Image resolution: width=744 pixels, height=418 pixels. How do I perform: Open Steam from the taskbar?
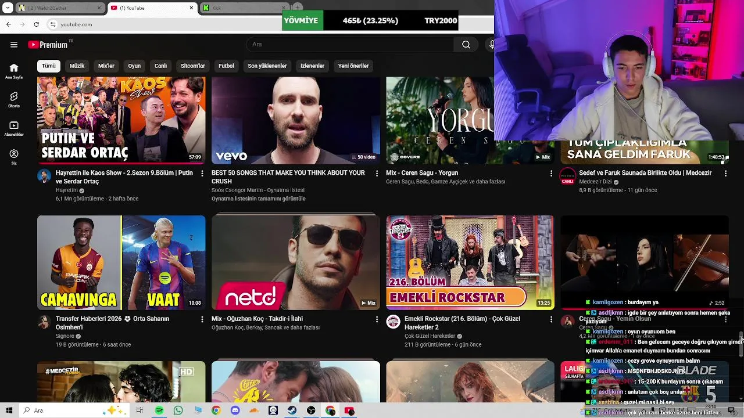pos(292,410)
